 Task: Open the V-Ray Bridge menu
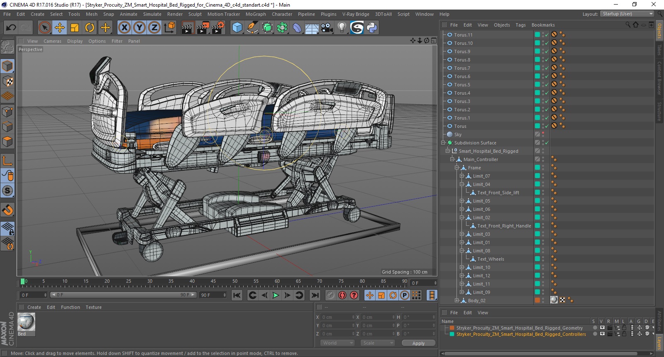(x=356, y=14)
